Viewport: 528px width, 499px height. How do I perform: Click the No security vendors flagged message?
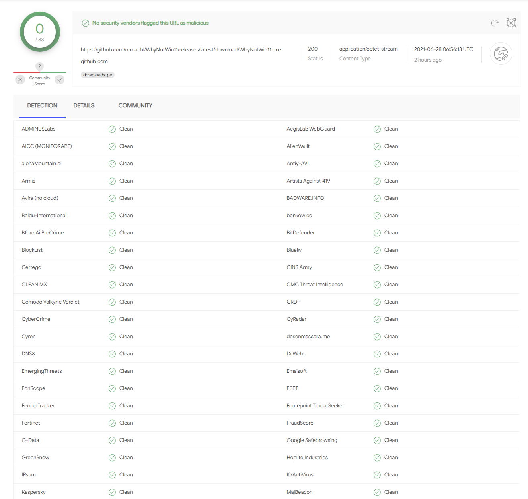click(150, 23)
